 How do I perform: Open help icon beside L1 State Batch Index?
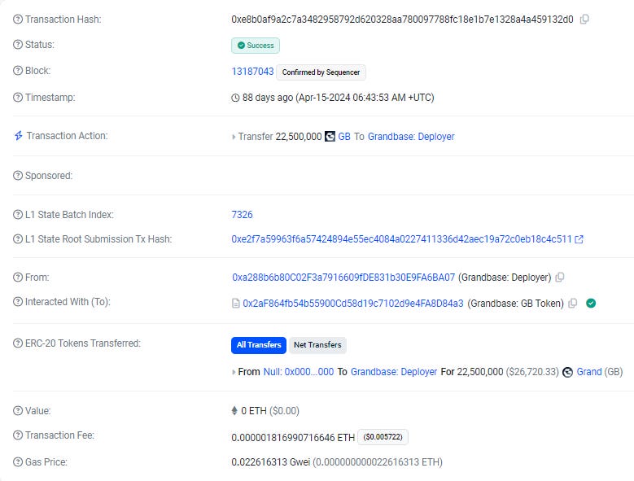18,215
